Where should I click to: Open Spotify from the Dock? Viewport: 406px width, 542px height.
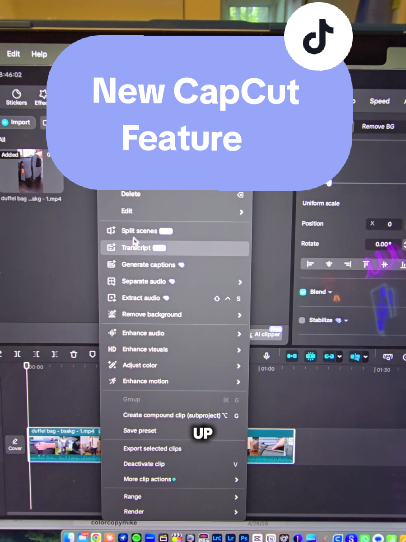pyautogui.click(x=136, y=537)
